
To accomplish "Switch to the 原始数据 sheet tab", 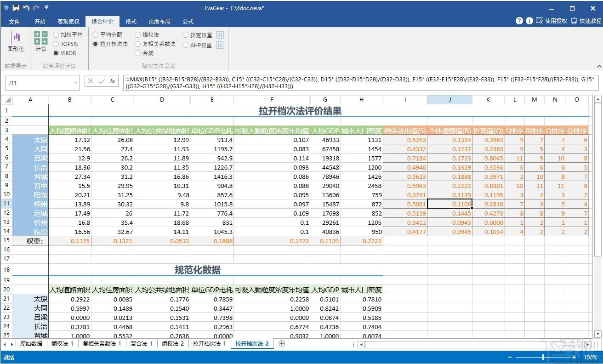I will click(31, 343).
